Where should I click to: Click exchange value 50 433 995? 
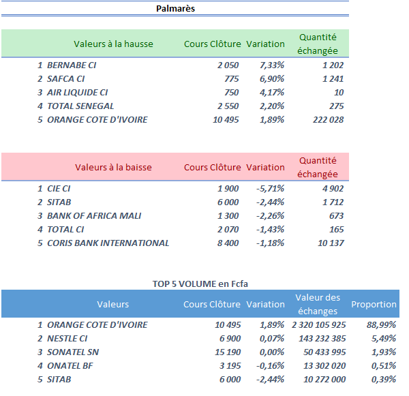pos(324,352)
